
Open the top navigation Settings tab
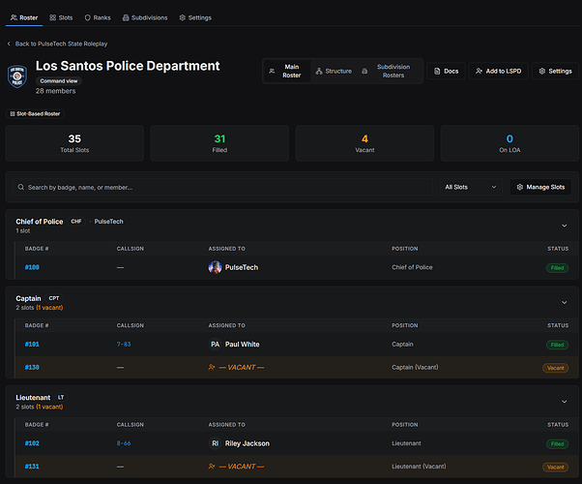(195, 17)
